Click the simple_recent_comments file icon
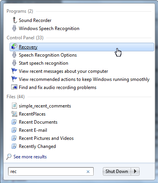The image size is (158, 183). (x=14, y=106)
